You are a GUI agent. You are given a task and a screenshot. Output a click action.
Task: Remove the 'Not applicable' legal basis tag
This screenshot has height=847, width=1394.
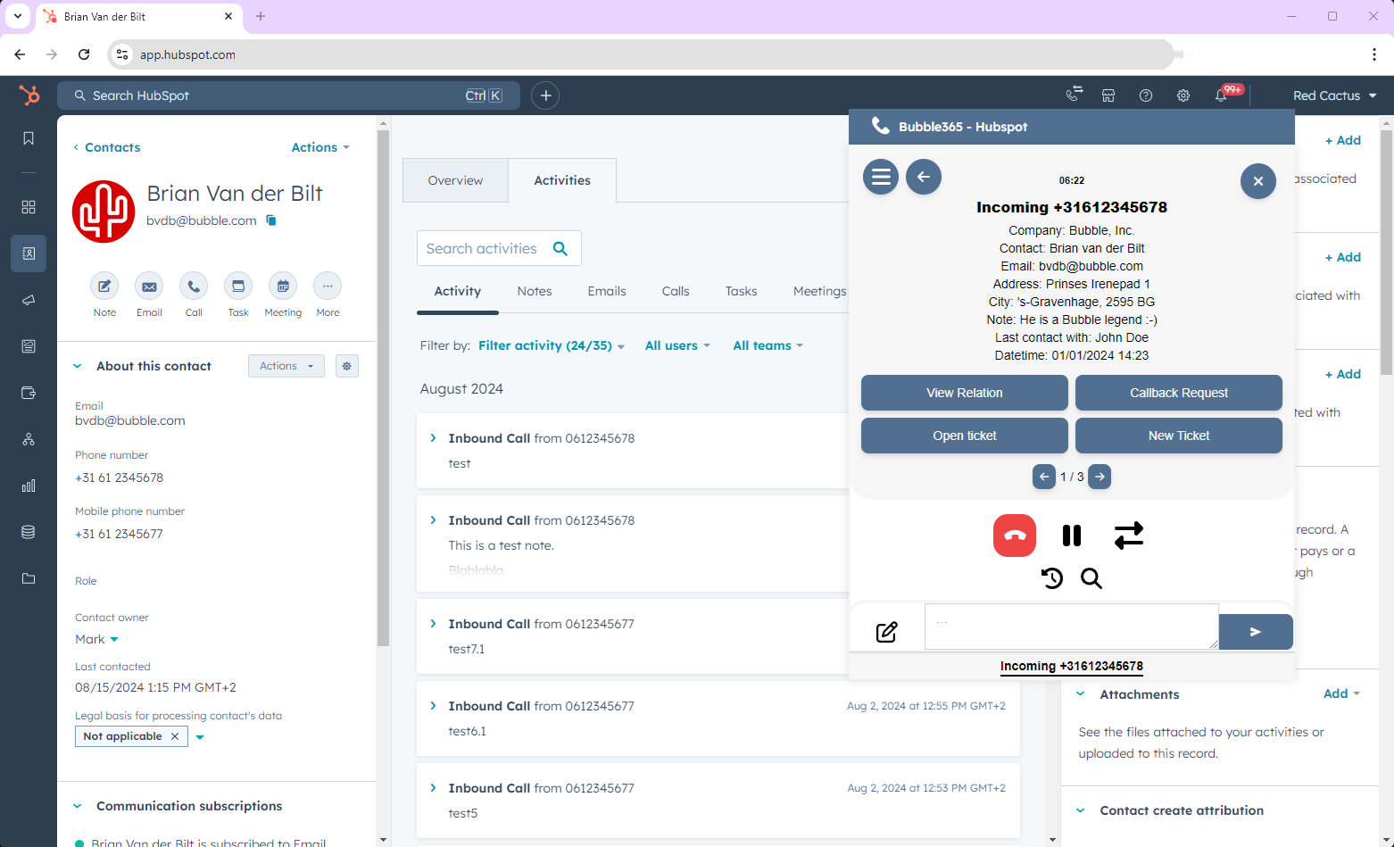point(175,736)
